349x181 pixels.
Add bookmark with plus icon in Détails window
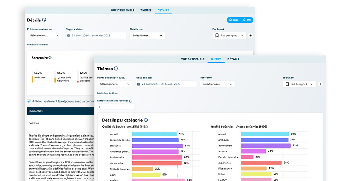(x=250, y=35)
